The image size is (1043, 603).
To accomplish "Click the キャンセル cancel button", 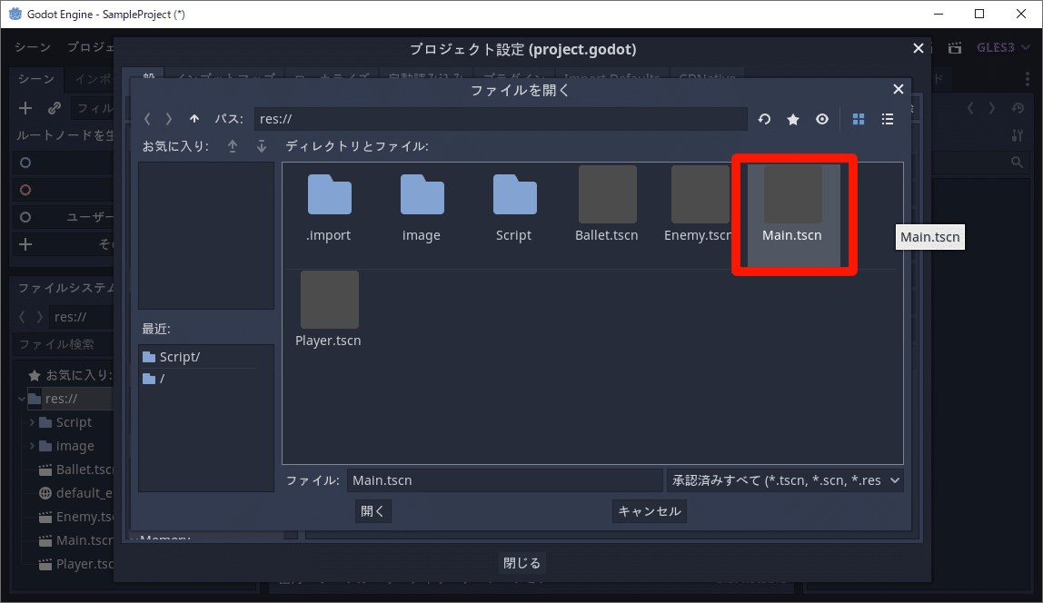I will coord(650,511).
